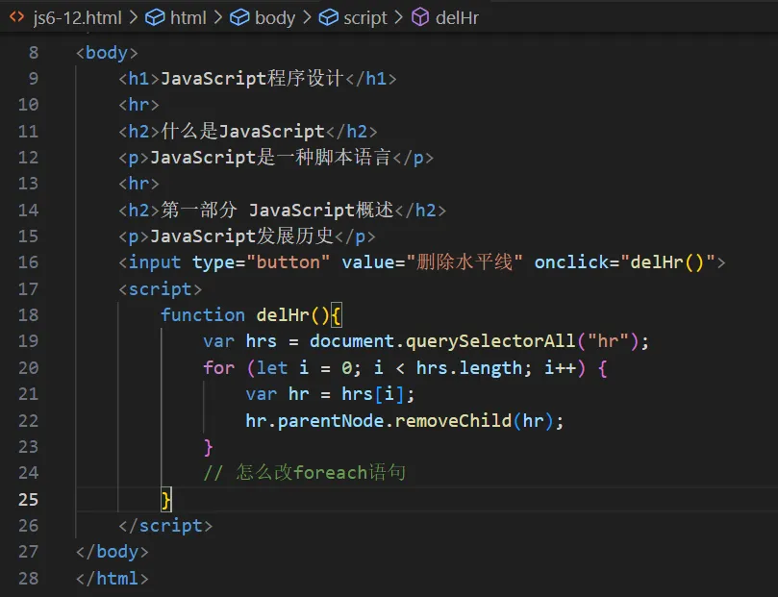Screen dimensions: 778x597
Task: Click the js6-12.html breadcrumb file icon
Action: (17, 17)
